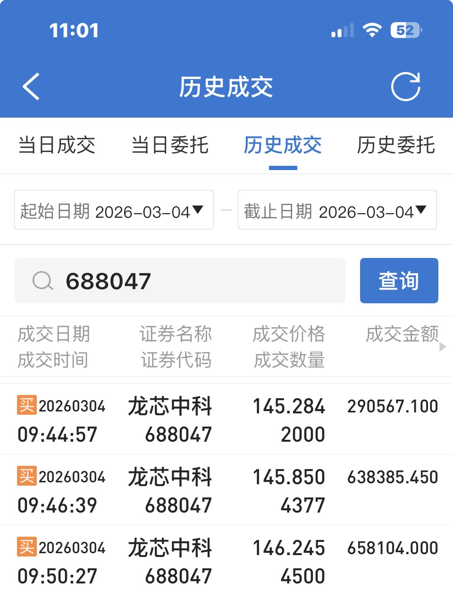This screenshot has width=453, height=591.
Task: Tap 龙芯中科 in the 09:44:57 row
Action: [170, 406]
